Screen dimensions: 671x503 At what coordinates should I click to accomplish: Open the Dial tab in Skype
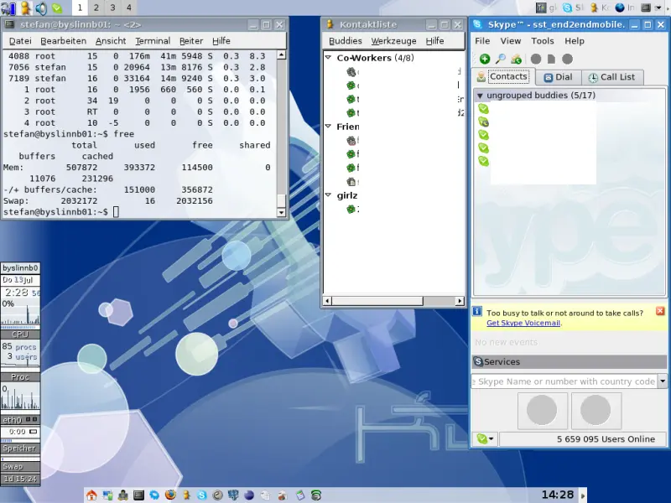(x=559, y=77)
